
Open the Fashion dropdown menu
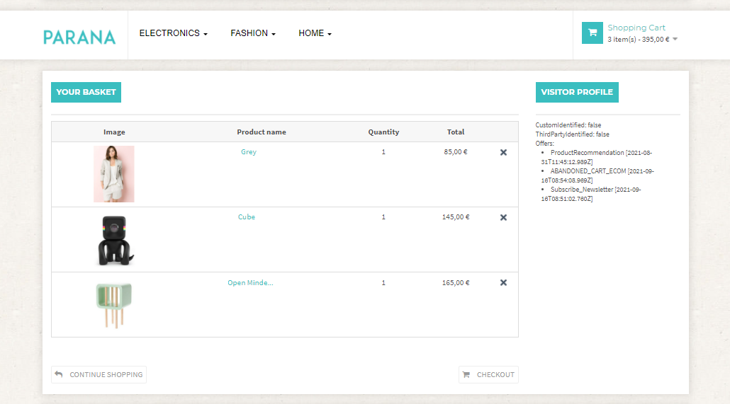coord(252,33)
